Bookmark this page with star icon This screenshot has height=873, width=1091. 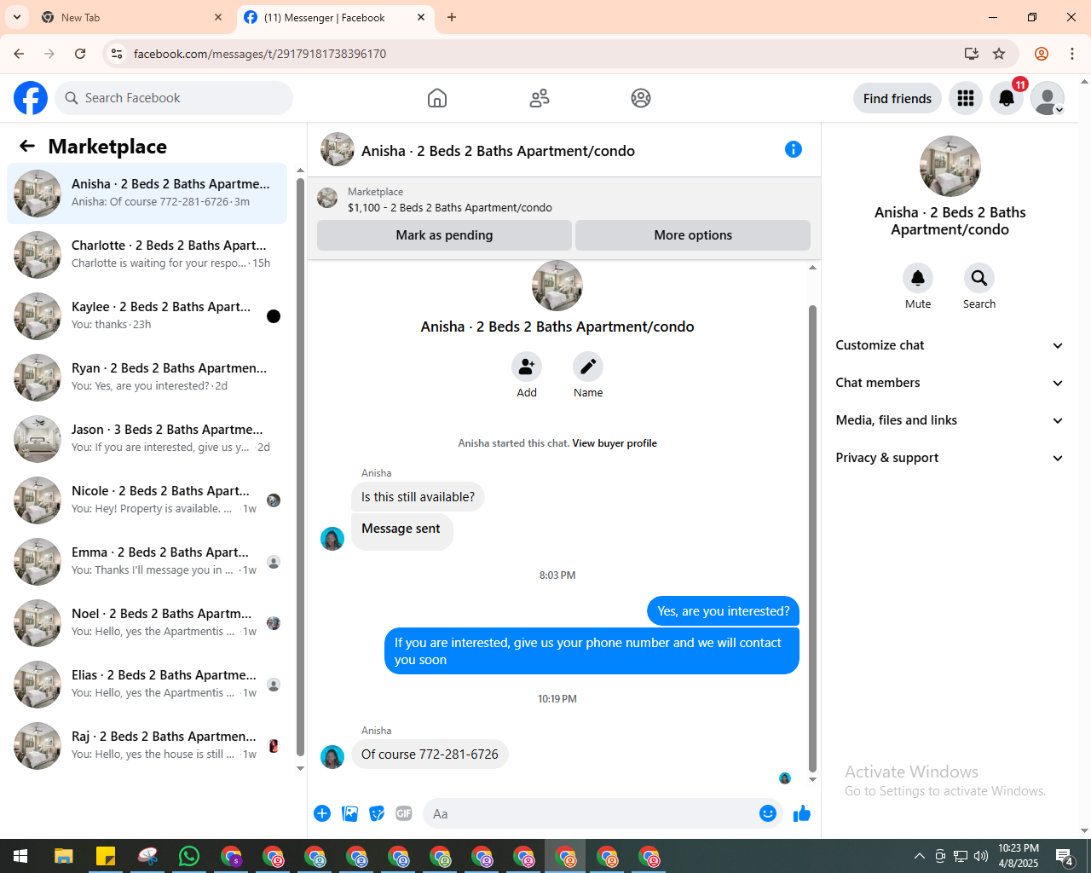tap(999, 54)
